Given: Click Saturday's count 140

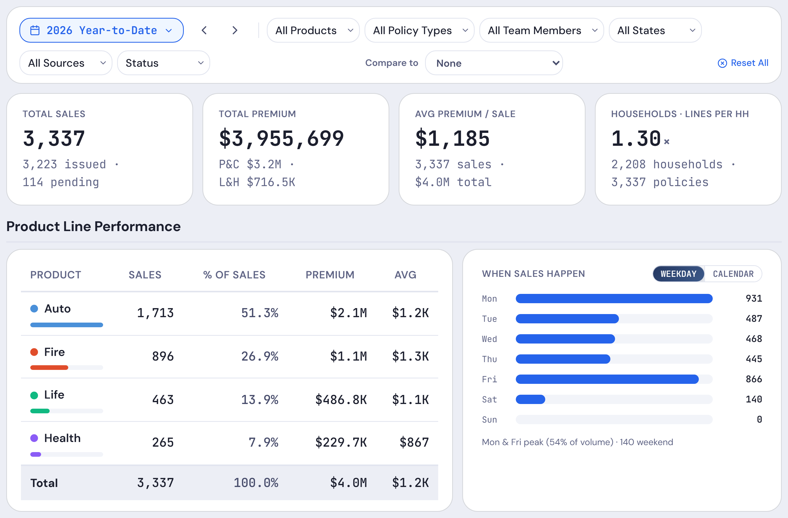Looking at the screenshot, I should [754, 400].
